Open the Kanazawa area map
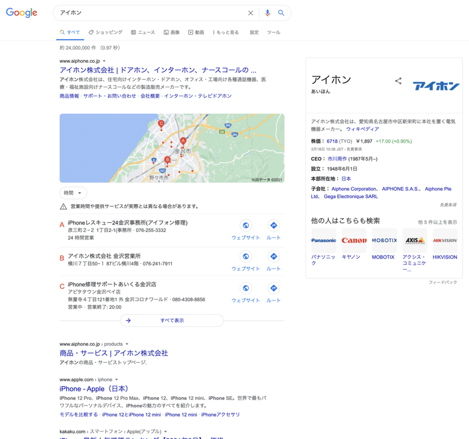 172,148
